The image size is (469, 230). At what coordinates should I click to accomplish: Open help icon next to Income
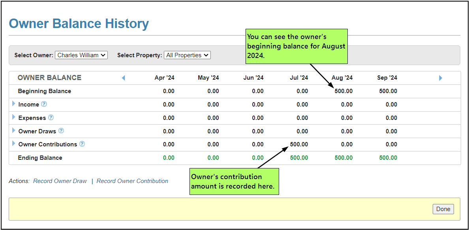click(44, 104)
